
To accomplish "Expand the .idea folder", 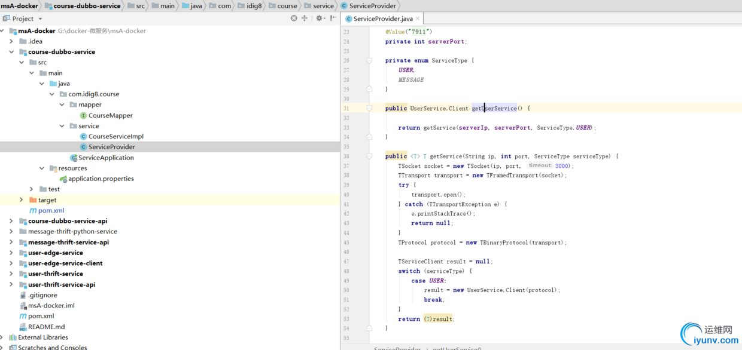I will pyautogui.click(x=11, y=41).
